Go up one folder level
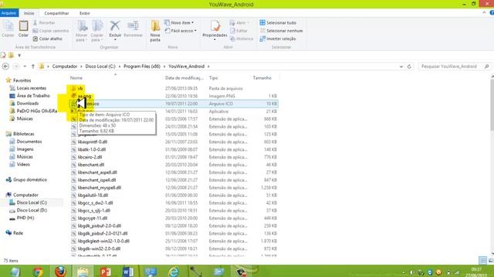Screen dimensions: 494x277 click(x=32, y=66)
